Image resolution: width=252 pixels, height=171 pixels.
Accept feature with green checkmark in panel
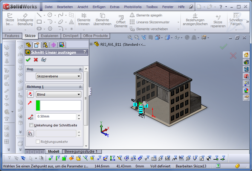(28, 59)
